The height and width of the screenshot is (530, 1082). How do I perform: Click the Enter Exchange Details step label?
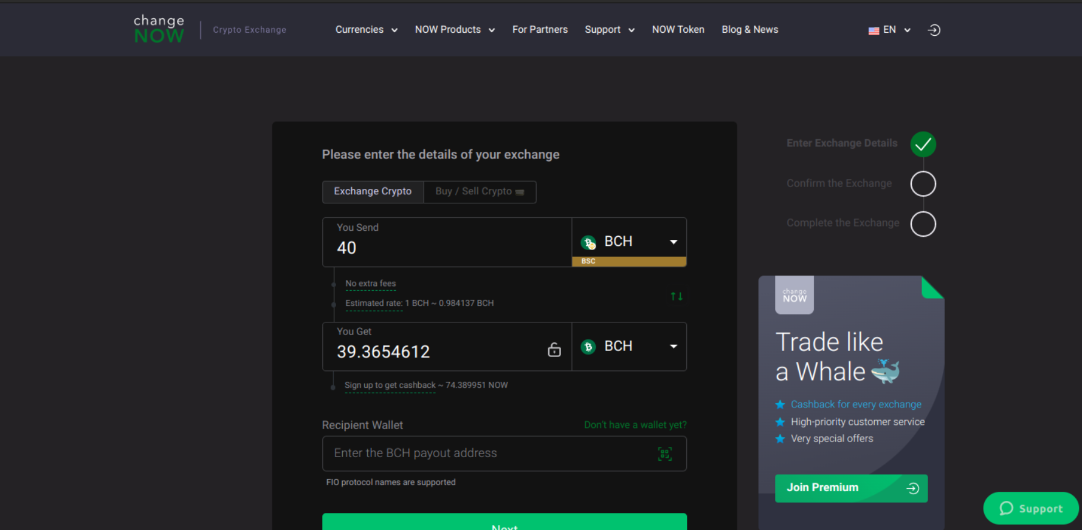[842, 143]
